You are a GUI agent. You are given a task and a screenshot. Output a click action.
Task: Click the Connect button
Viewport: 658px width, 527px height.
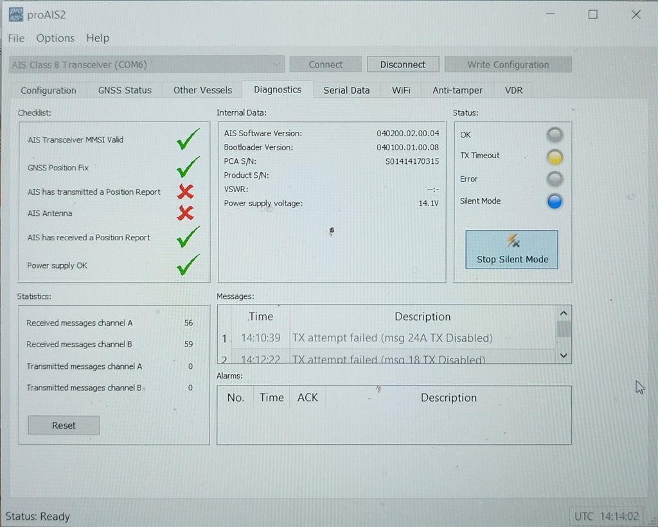326,65
